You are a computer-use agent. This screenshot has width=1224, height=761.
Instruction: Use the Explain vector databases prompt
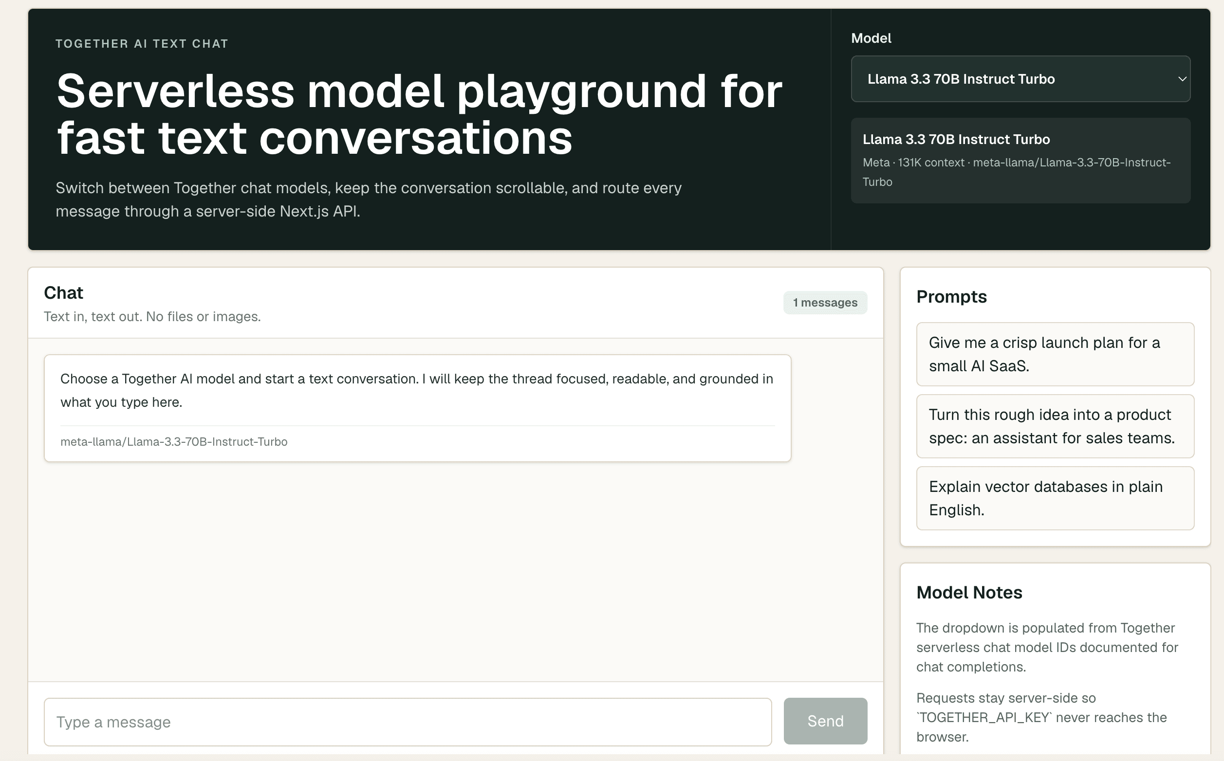coord(1055,498)
